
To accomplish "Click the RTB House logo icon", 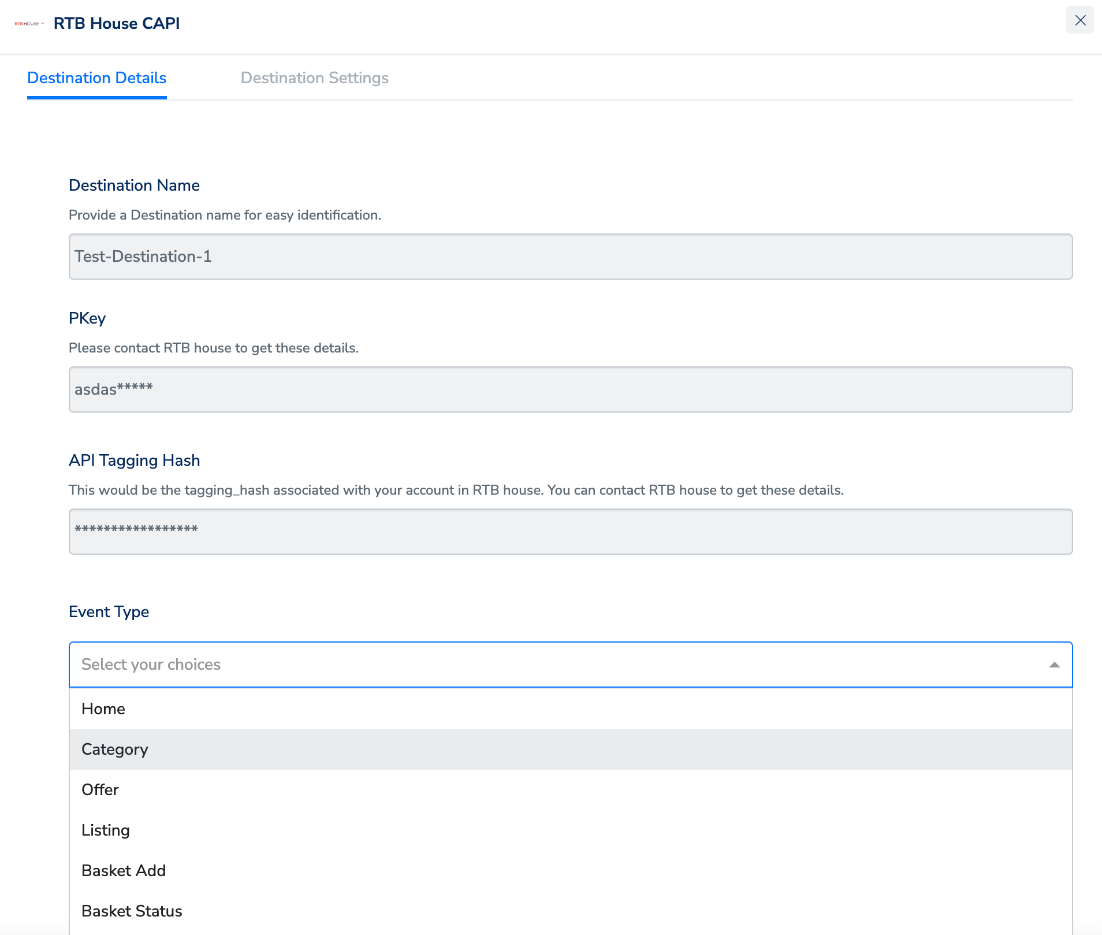I will point(29,24).
